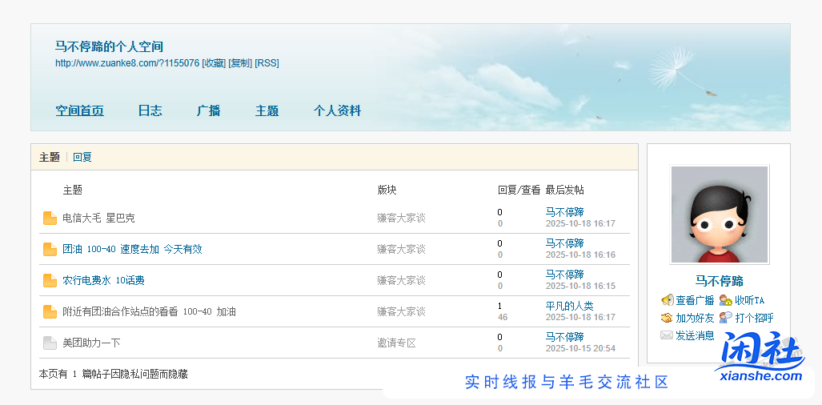The height and width of the screenshot is (405, 822).
Task: Click the 回复/查看 column header
Action: click(x=519, y=190)
